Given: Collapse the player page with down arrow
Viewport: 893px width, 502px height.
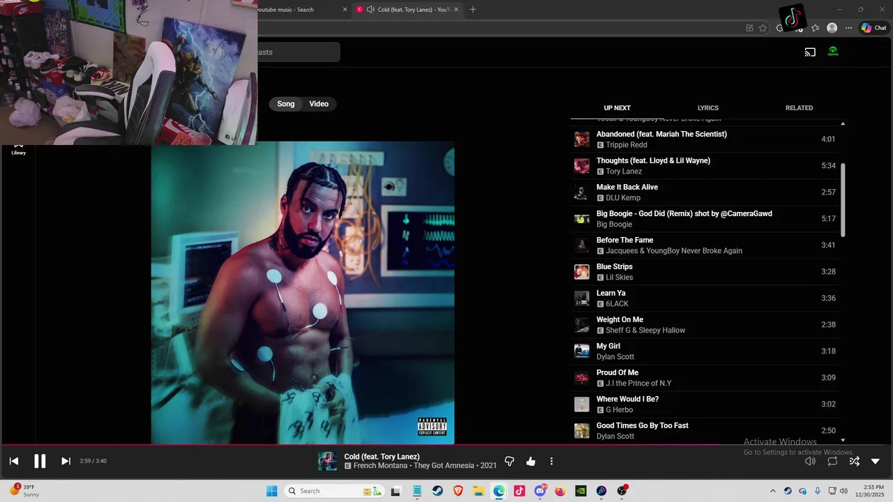Looking at the screenshot, I should tap(876, 461).
